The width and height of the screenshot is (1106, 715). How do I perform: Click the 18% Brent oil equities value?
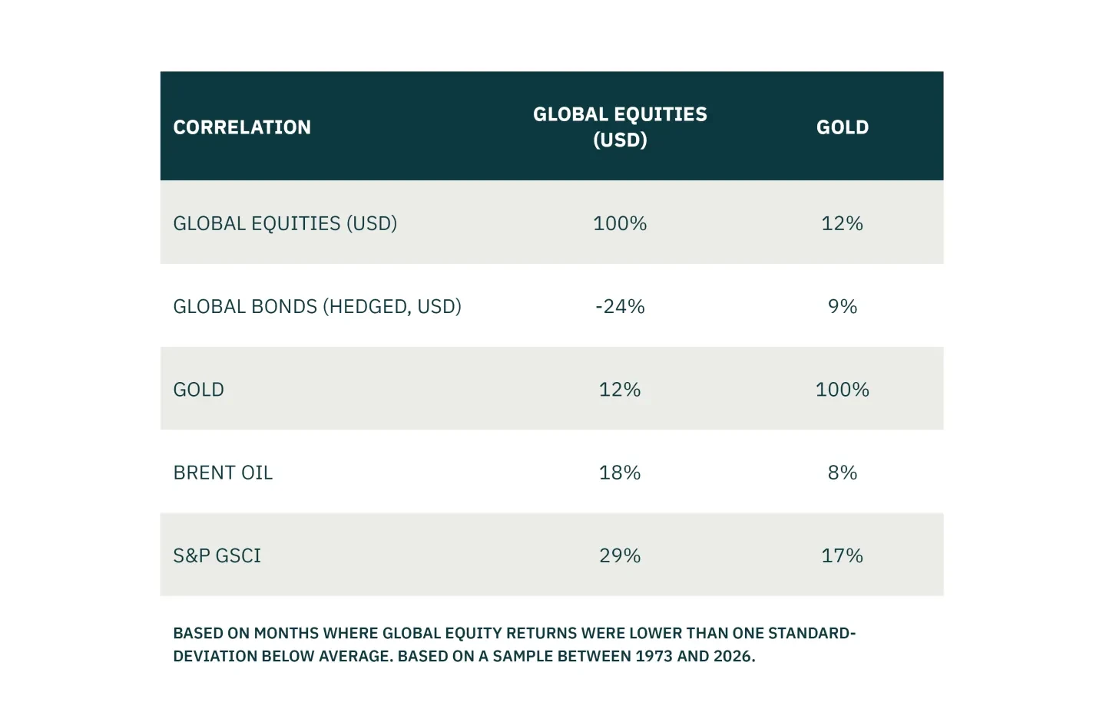620,473
